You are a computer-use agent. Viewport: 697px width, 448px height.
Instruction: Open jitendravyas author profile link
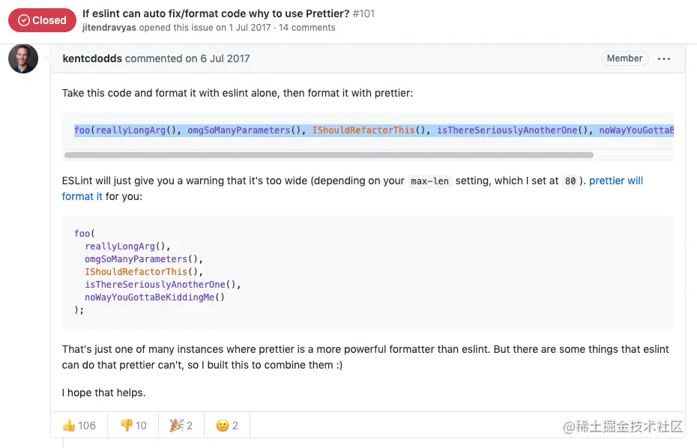(x=109, y=28)
